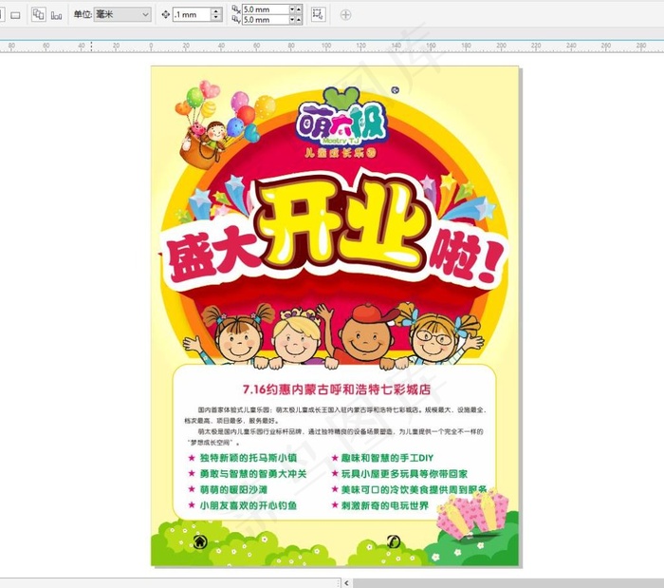This screenshot has height=588, width=664.
Task: Increase duplicate Y distance arrow
Action: click(x=299, y=20)
